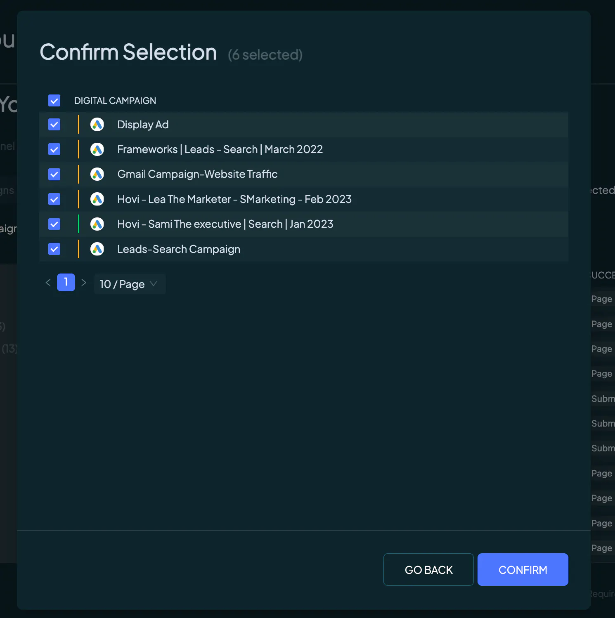Click Hovi - Sami The executive campaign text

click(225, 224)
